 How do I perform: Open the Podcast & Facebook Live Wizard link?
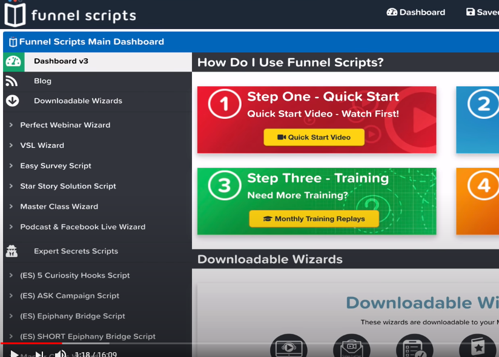pos(83,227)
